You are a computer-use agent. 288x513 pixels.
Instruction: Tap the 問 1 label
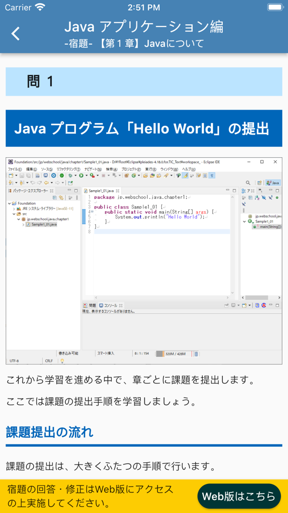click(x=40, y=82)
